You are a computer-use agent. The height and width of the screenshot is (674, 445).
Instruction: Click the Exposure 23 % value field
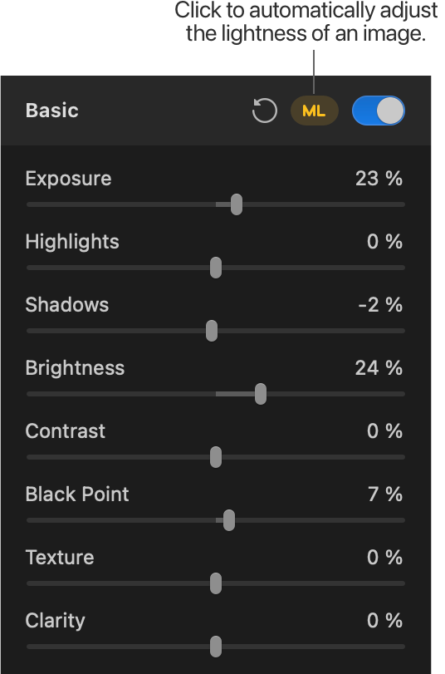pyautogui.click(x=379, y=179)
